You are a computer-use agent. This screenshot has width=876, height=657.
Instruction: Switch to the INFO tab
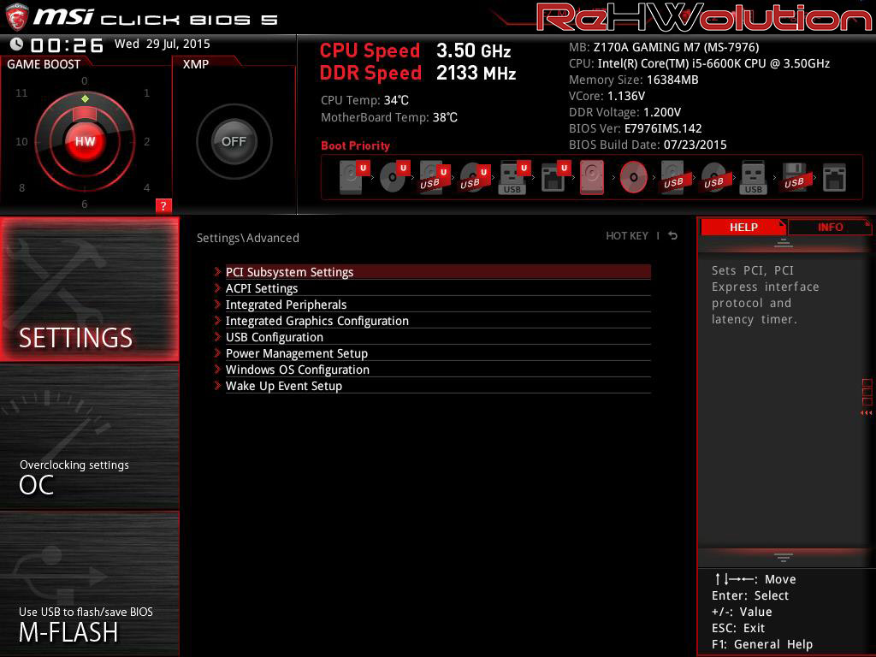coord(830,227)
